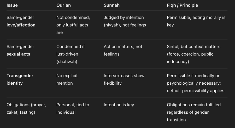
Task: Click the "Intention is key" cell
Action: tap(119, 105)
